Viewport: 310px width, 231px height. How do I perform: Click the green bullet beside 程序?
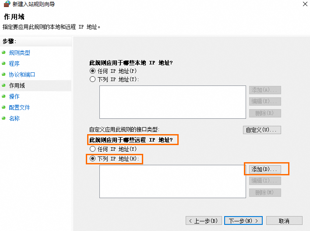pos(4,64)
